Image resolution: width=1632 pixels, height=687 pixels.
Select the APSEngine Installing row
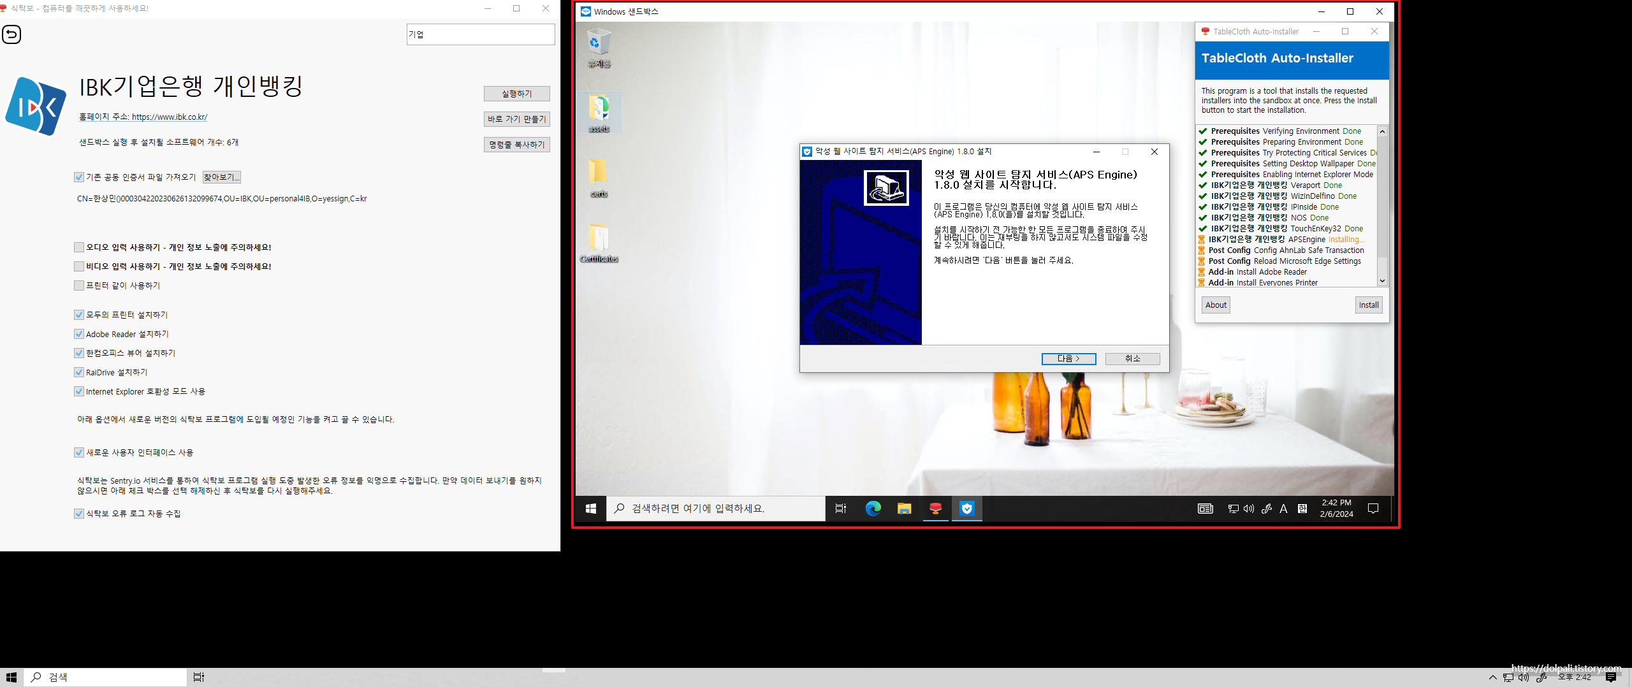1286,240
